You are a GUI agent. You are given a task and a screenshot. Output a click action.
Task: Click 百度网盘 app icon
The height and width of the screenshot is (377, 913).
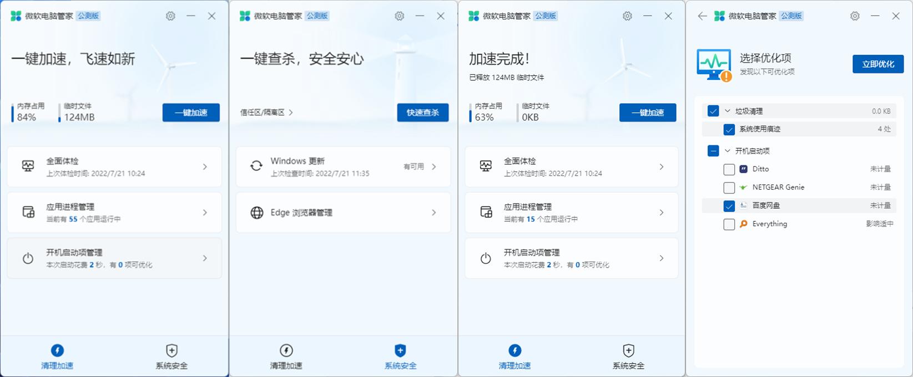(x=744, y=206)
